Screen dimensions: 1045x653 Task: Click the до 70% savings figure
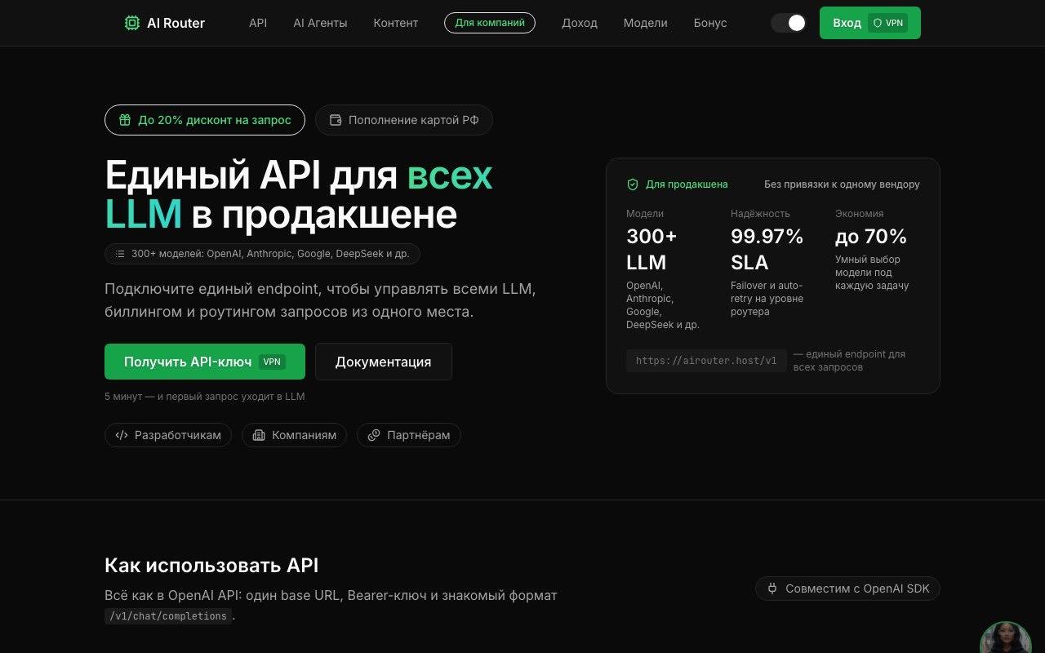click(871, 237)
